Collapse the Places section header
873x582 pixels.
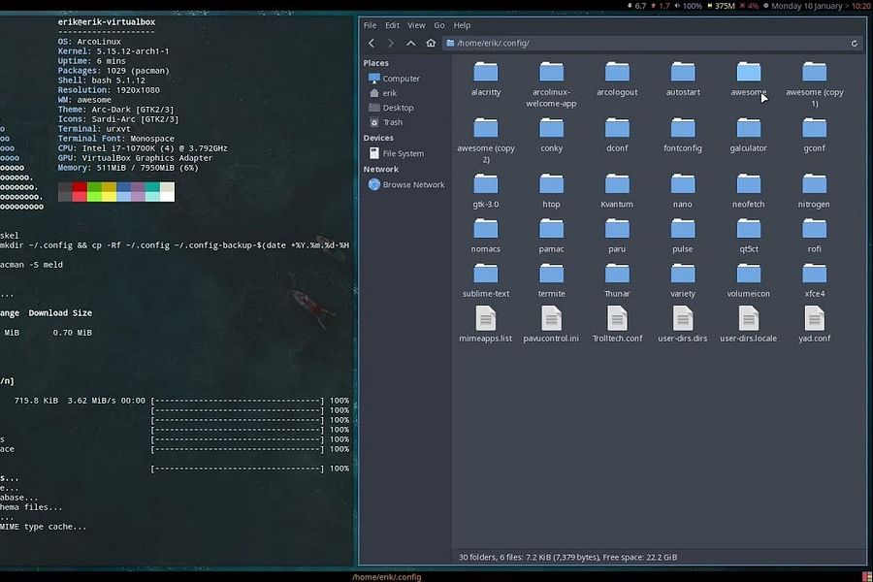coord(375,64)
